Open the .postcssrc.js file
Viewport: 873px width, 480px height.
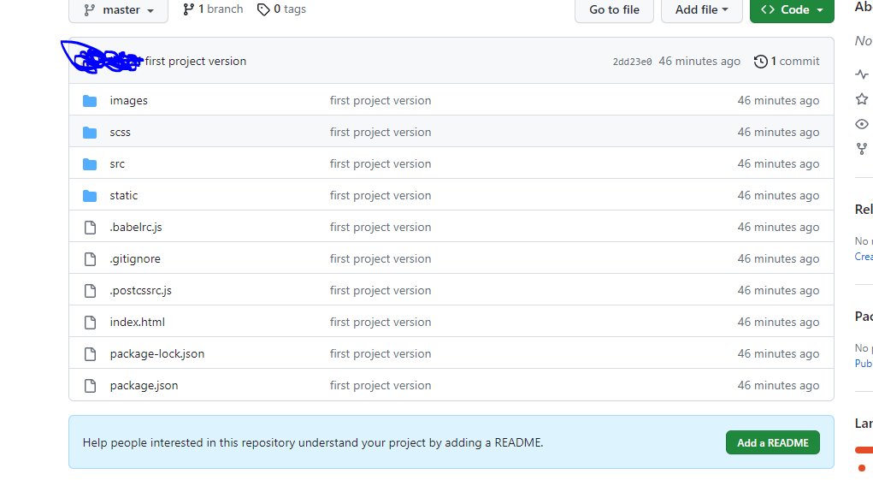pos(141,291)
